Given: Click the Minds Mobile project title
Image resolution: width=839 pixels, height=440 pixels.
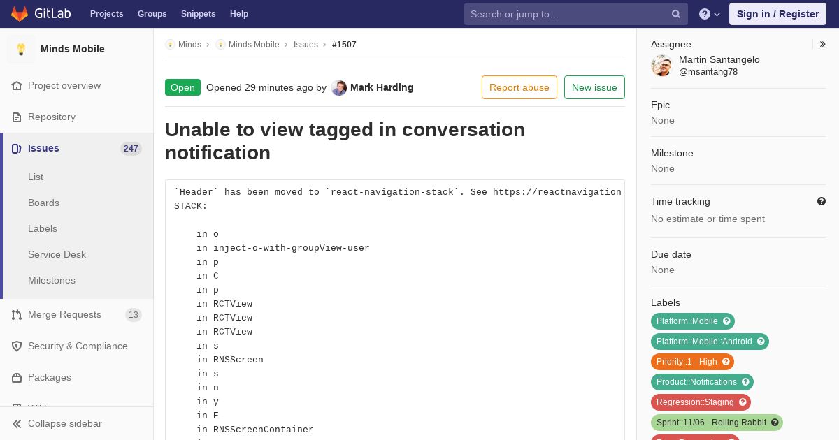Looking at the screenshot, I should click(x=73, y=49).
